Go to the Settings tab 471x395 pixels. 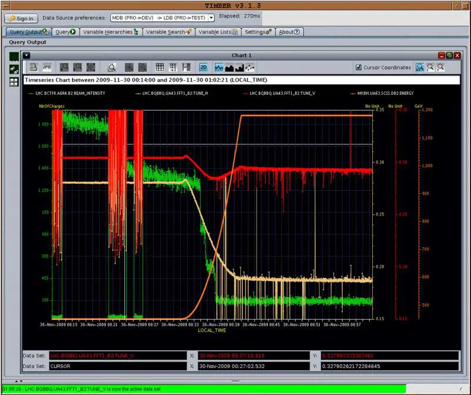[257, 32]
